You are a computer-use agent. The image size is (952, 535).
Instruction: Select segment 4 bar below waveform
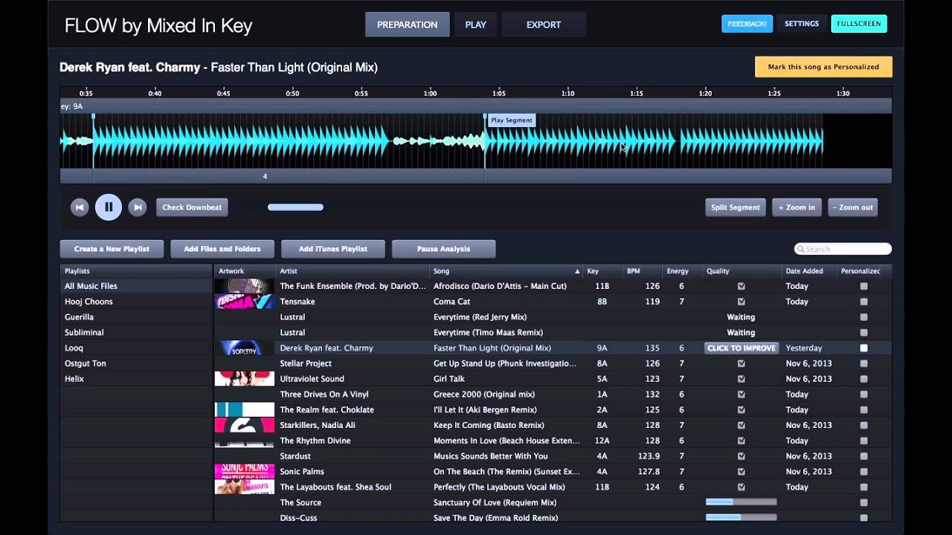[289, 176]
